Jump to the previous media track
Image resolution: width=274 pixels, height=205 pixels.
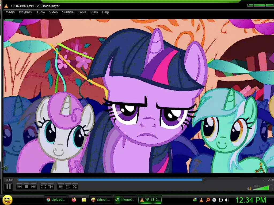coord(20,187)
